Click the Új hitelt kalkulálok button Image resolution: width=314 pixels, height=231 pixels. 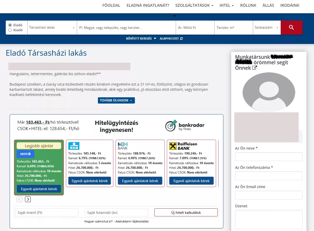186,213
